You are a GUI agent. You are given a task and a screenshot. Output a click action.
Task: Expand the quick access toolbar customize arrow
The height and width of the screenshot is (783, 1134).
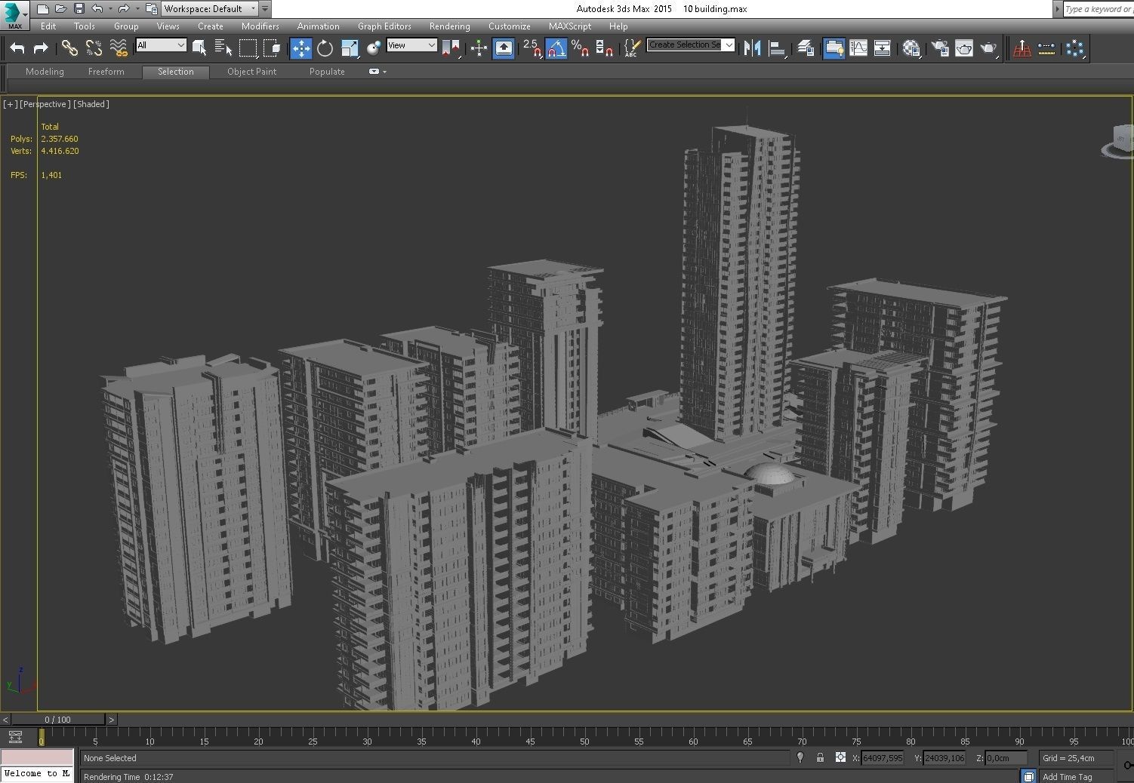[x=265, y=9]
